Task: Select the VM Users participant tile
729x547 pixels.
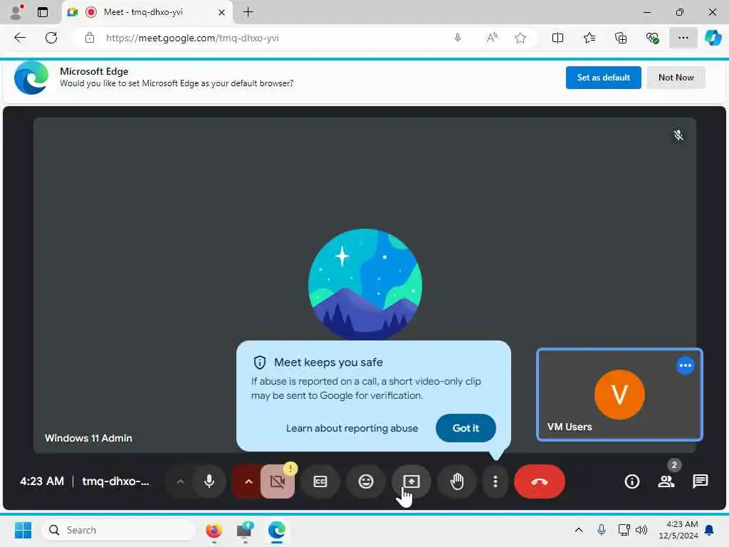Action: click(x=619, y=395)
